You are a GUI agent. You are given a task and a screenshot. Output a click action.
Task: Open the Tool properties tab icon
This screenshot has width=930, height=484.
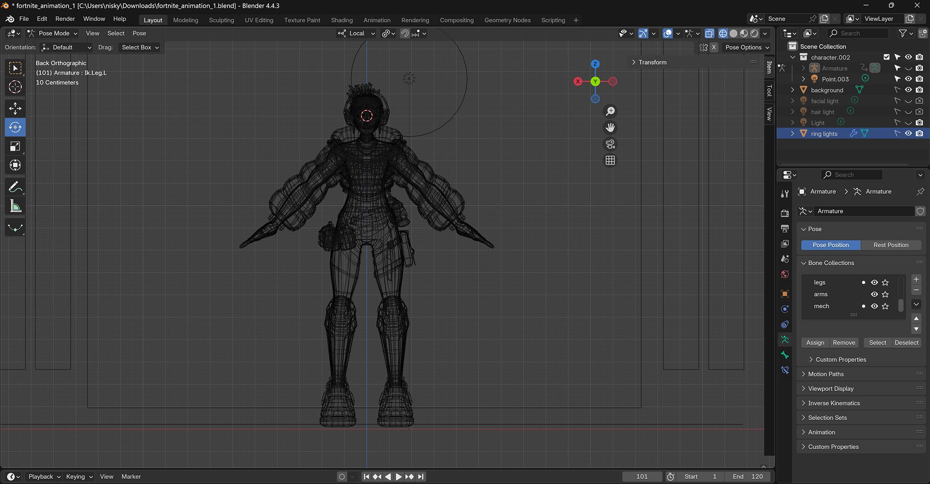coord(785,194)
